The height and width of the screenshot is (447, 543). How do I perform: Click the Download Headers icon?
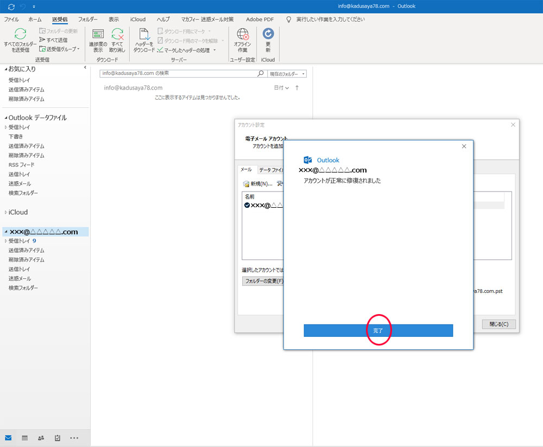tap(144, 34)
